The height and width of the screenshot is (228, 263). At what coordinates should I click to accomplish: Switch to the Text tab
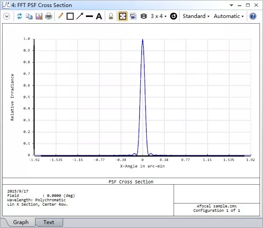(x=49, y=222)
